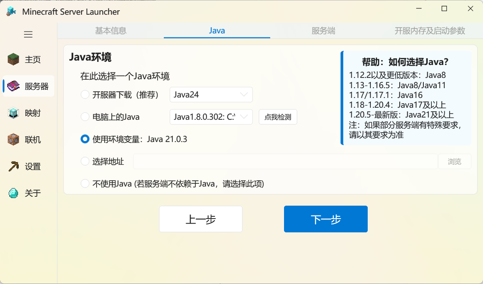Open the 设置 settings section
Screen dimensions: 483x284
click(x=28, y=166)
